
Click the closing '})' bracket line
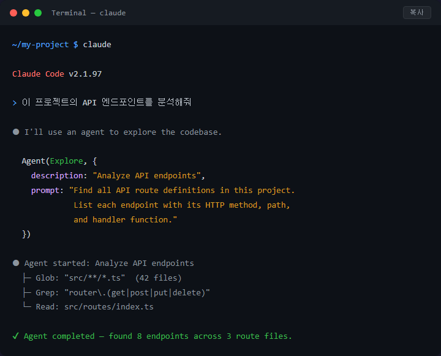point(26,234)
